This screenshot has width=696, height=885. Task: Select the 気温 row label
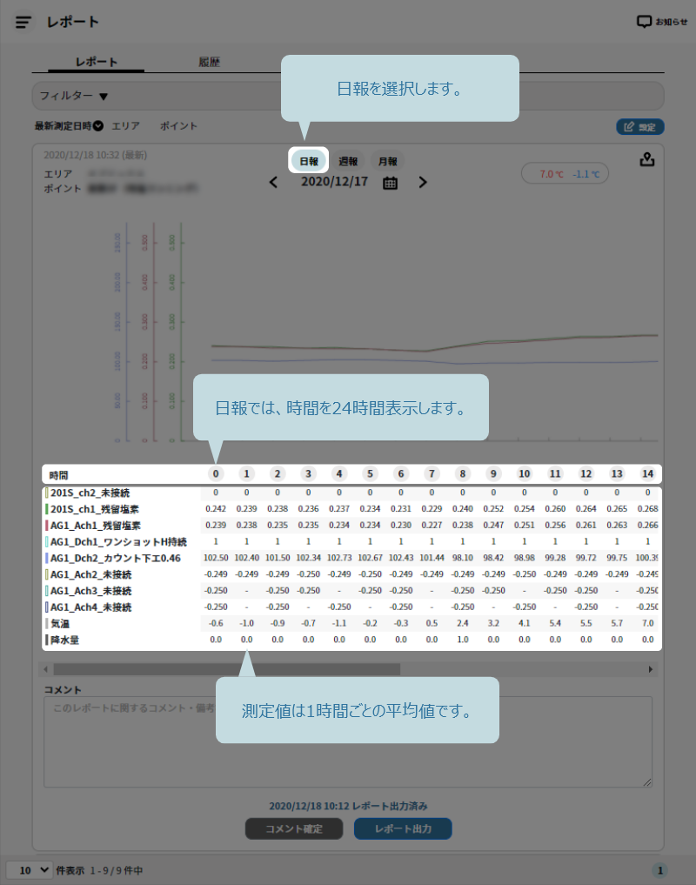point(60,624)
